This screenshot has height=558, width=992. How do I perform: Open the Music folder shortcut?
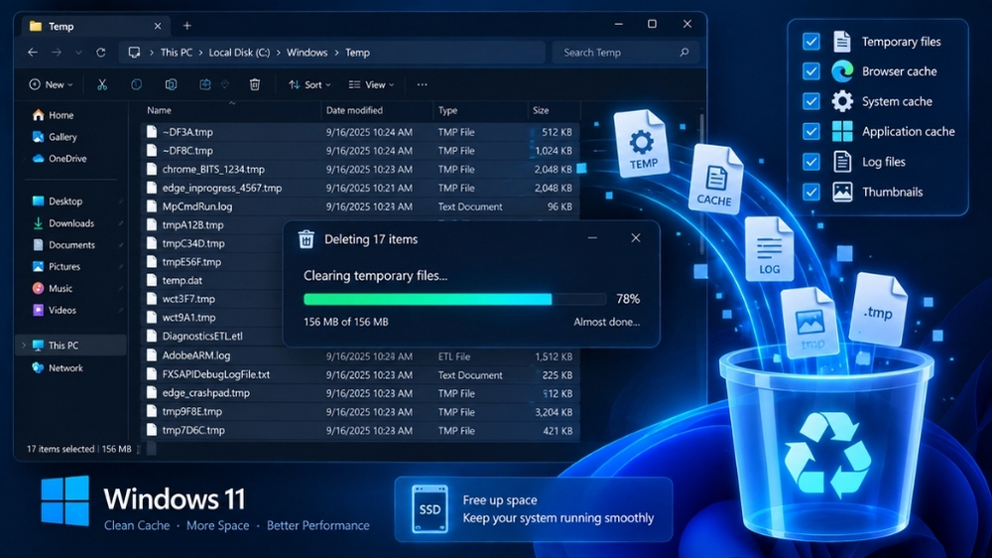pyautogui.click(x=53, y=288)
